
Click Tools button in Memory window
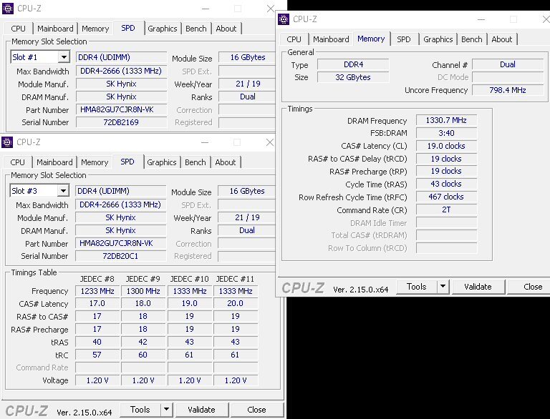417,287
